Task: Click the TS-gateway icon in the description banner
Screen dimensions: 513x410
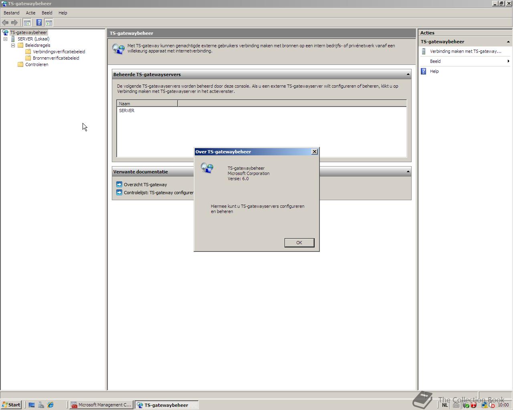Action: 118,49
